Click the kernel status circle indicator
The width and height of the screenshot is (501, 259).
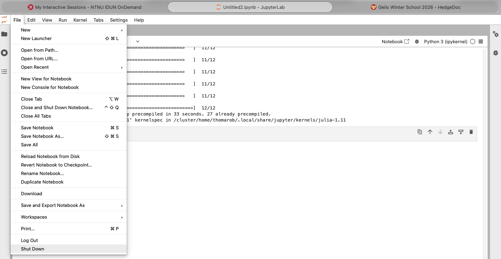tap(472, 41)
